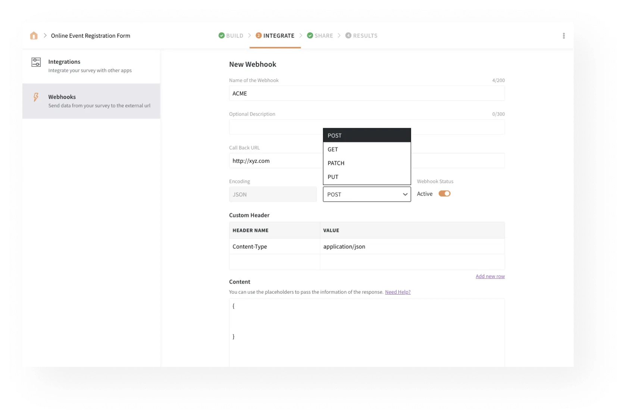
Task: Choose PATCH in the open dropdown
Action: [x=336, y=163]
